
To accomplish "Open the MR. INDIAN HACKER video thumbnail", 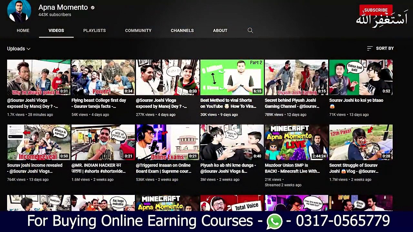I will 103,142.
